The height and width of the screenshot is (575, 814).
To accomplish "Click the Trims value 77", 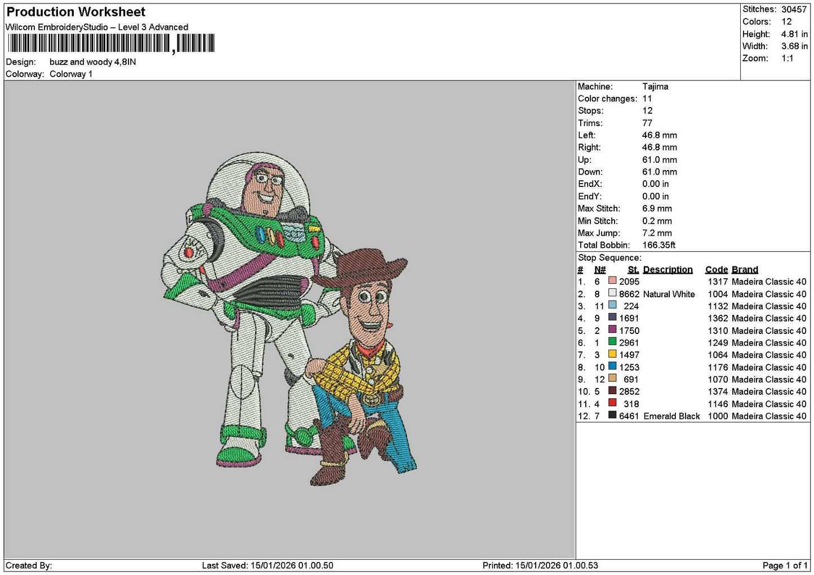I will click(647, 123).
